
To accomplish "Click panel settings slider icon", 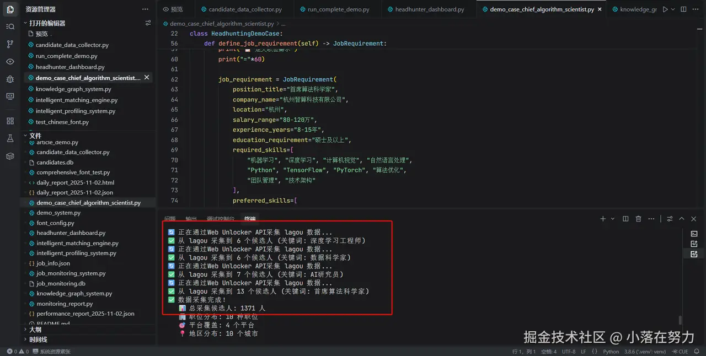I will tap(670, 219).
